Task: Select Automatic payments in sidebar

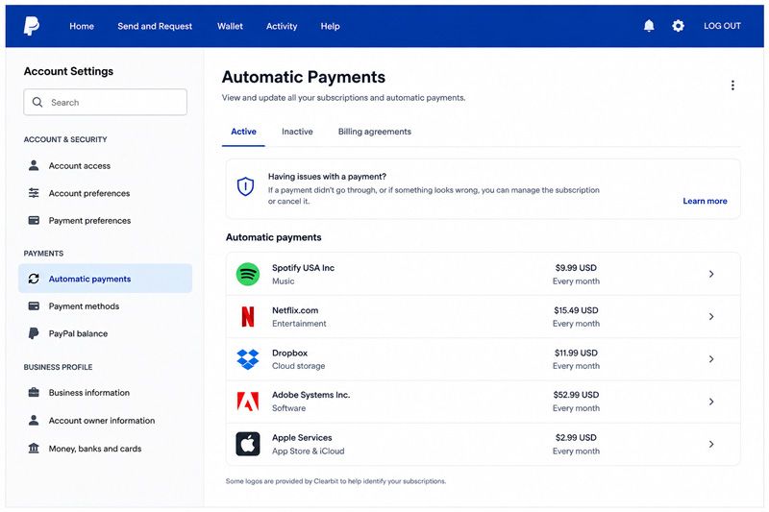Action: (105, 279)
